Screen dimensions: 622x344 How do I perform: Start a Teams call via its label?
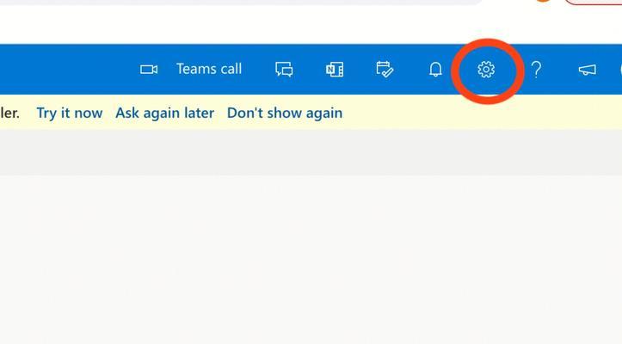click(x=209, y=69)
